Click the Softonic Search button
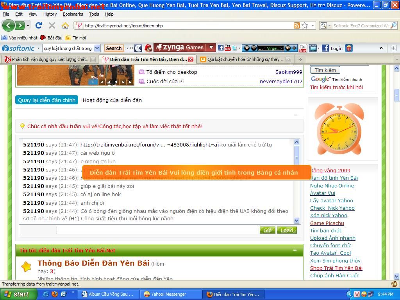 pos(114,48)
